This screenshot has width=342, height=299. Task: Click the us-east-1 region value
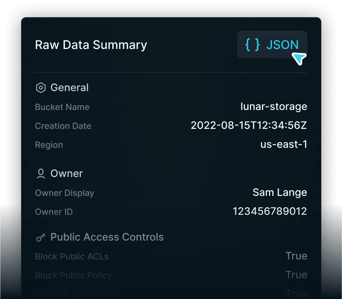tap(283, 144)
